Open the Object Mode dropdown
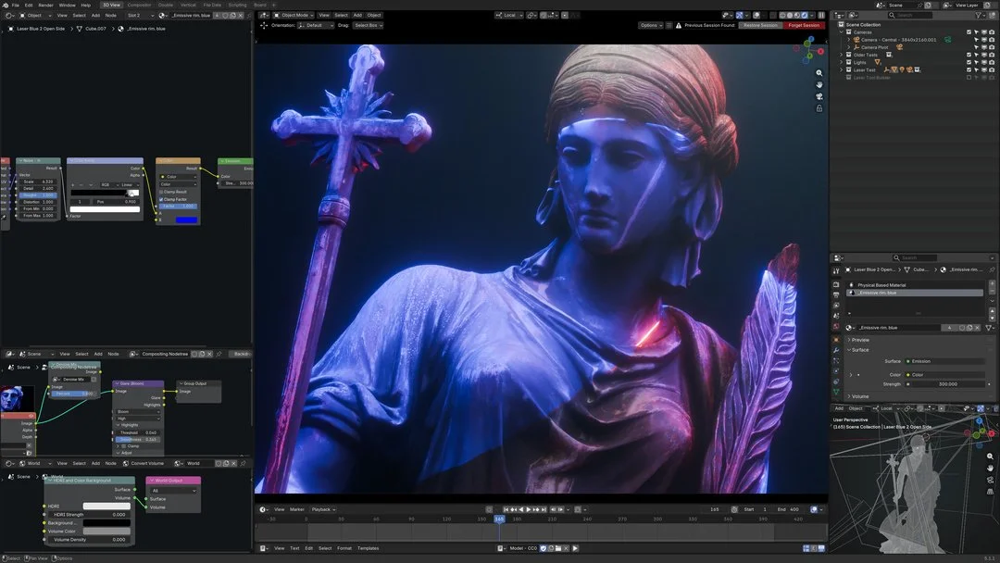This screenshot has height=563, width=1000. 294,15
